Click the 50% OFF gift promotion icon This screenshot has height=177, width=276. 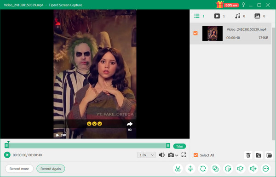click(227, 5)
